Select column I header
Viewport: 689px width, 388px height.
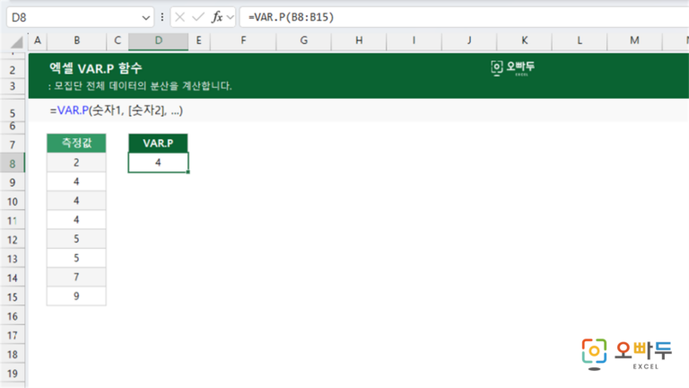tap(414, 40)
